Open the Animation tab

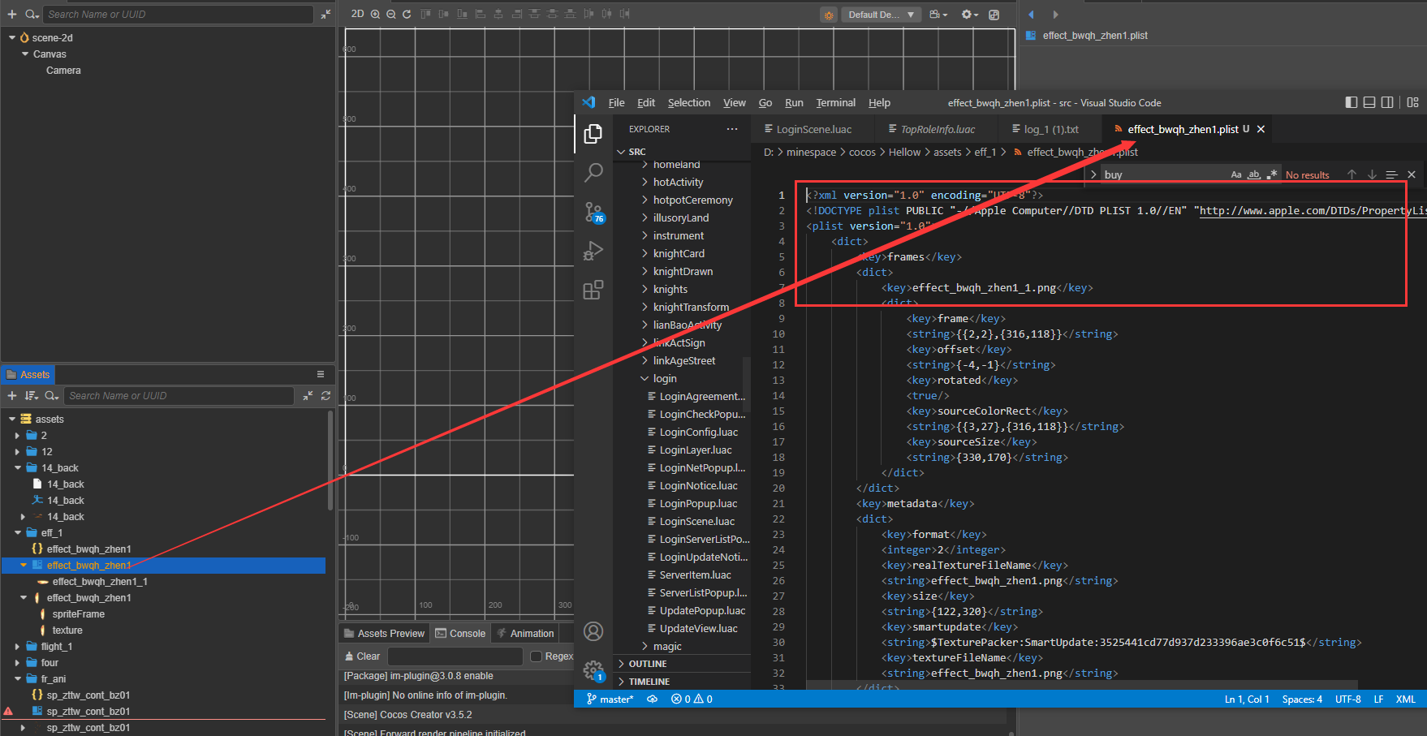(x=525, y=634)
